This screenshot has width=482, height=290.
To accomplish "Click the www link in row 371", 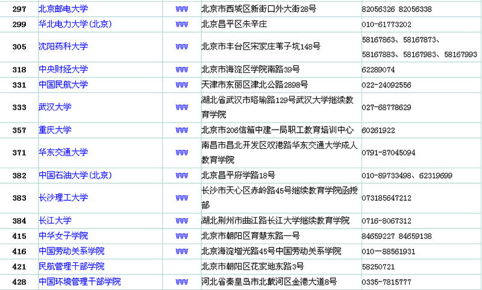I will click(x=182, y=153).
